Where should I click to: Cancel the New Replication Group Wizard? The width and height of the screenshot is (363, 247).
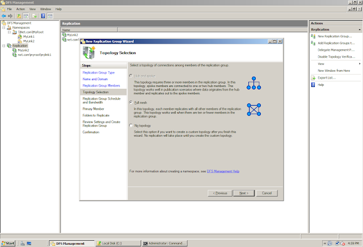267,193
